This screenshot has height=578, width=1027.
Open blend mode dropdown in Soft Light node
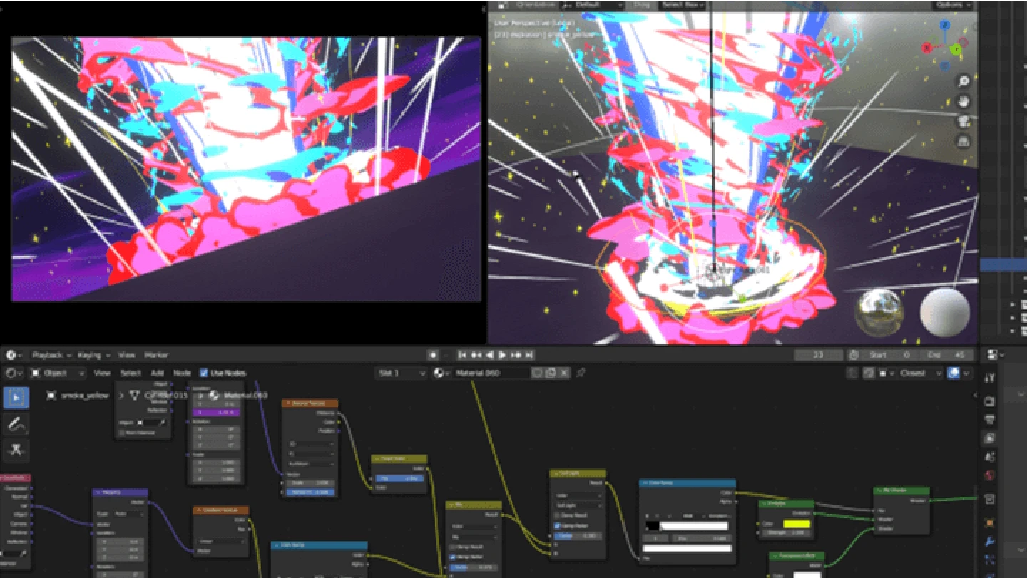click(x=578, y=505)
